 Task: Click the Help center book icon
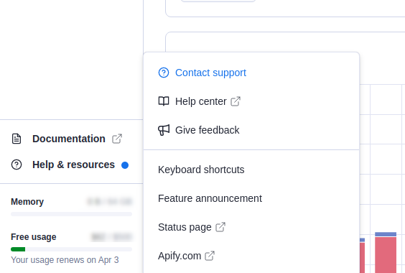[164, 101]
